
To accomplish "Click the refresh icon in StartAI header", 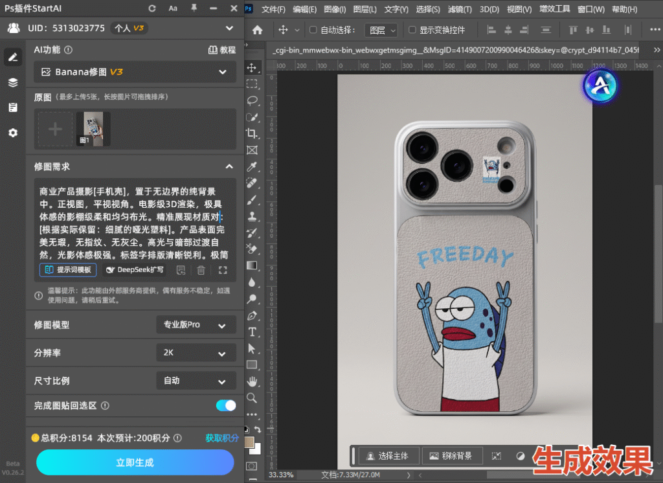I will coord(152,8).
